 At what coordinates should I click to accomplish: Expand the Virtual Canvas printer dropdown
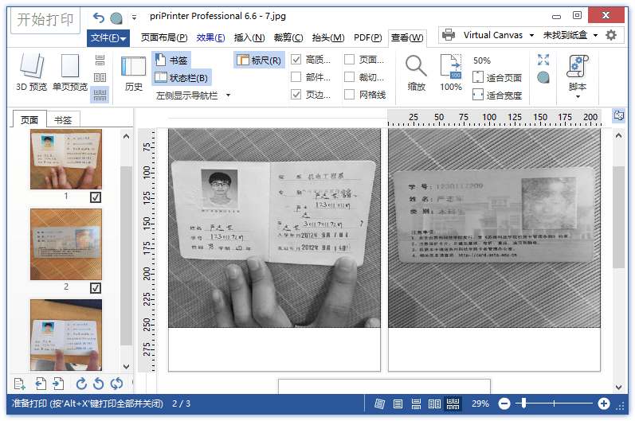click(x=529, y=35)
